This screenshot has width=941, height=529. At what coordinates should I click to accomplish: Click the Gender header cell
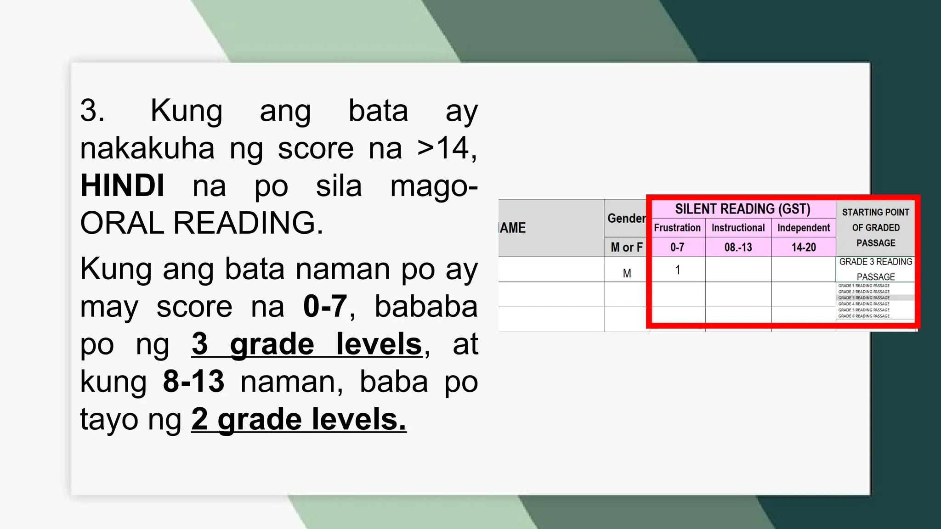pos(627,218)
